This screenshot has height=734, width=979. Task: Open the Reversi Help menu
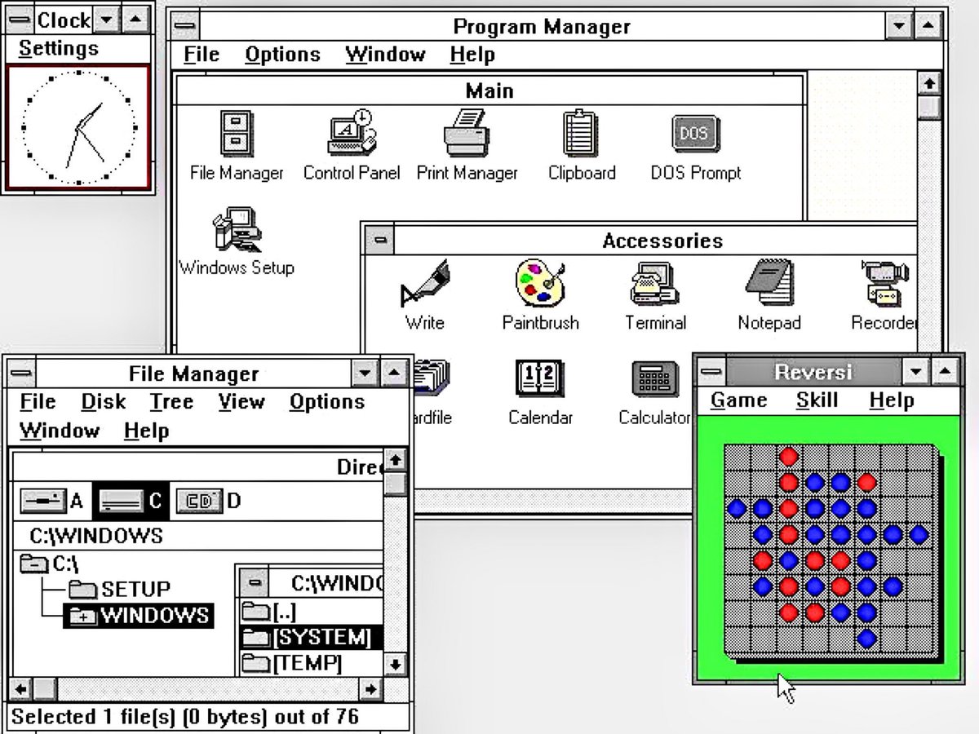[892, 400]
